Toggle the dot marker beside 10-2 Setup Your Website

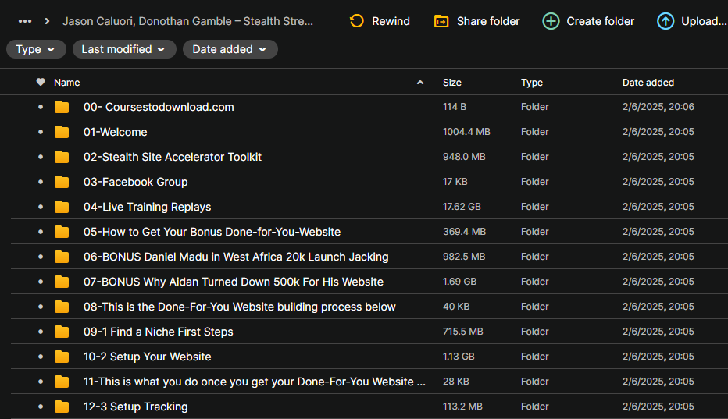point(41,357)
